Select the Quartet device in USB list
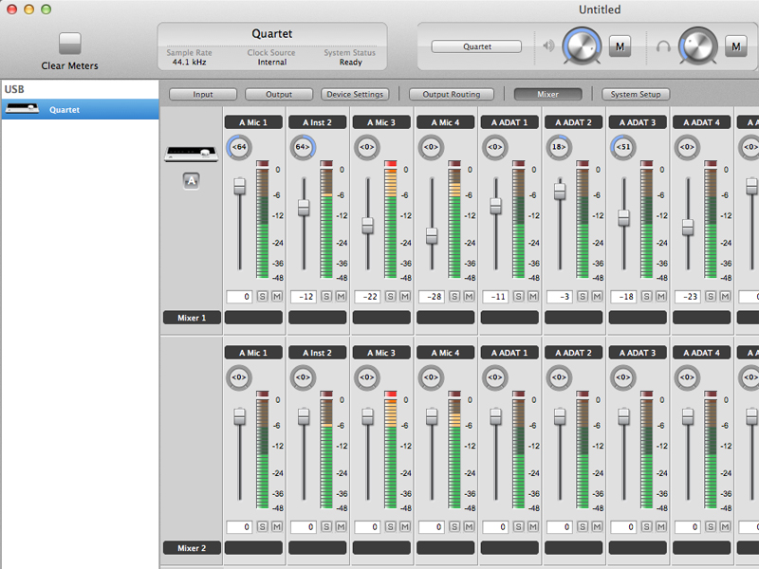This screenshot has width=759, height=569. 81,109
